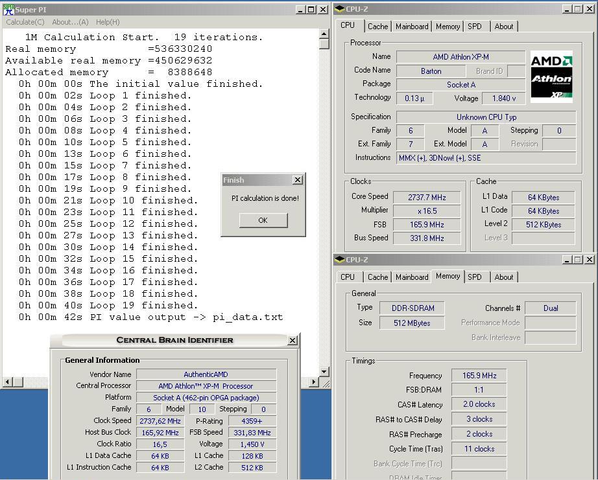Close the Central Brain Identifier window
Image resolution: width=598 pixels, height=480 pixels.
pos(292,340)
